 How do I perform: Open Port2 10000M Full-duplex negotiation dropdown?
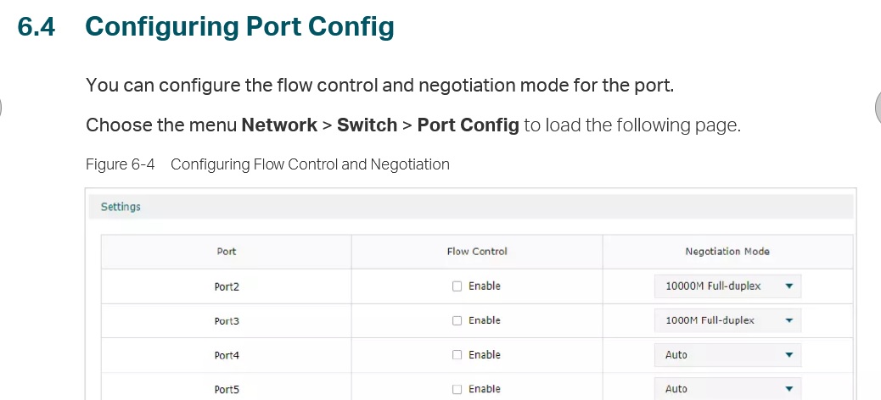point(727,286)
